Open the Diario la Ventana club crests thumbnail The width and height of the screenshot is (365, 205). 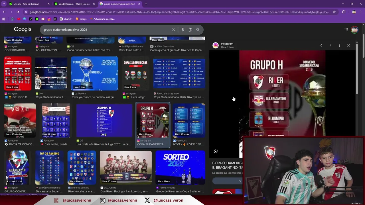point(82,168)
